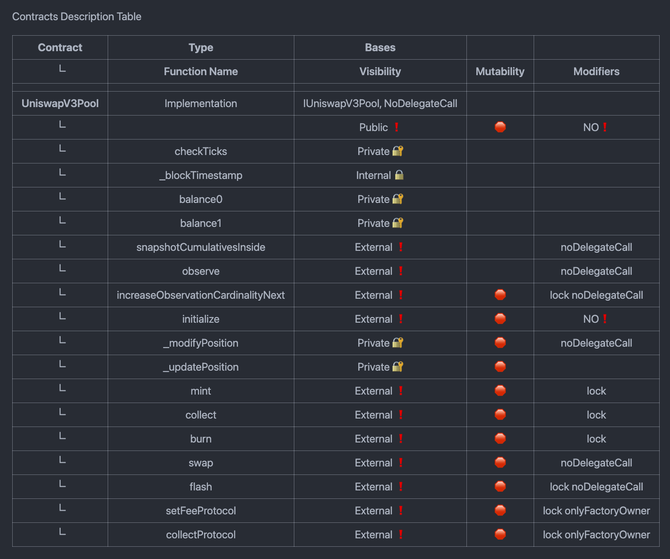
Task: Select the 'IUniswapV3Pool, NoDelegateCall' bases cell
Action: click(x=380, y=103)
